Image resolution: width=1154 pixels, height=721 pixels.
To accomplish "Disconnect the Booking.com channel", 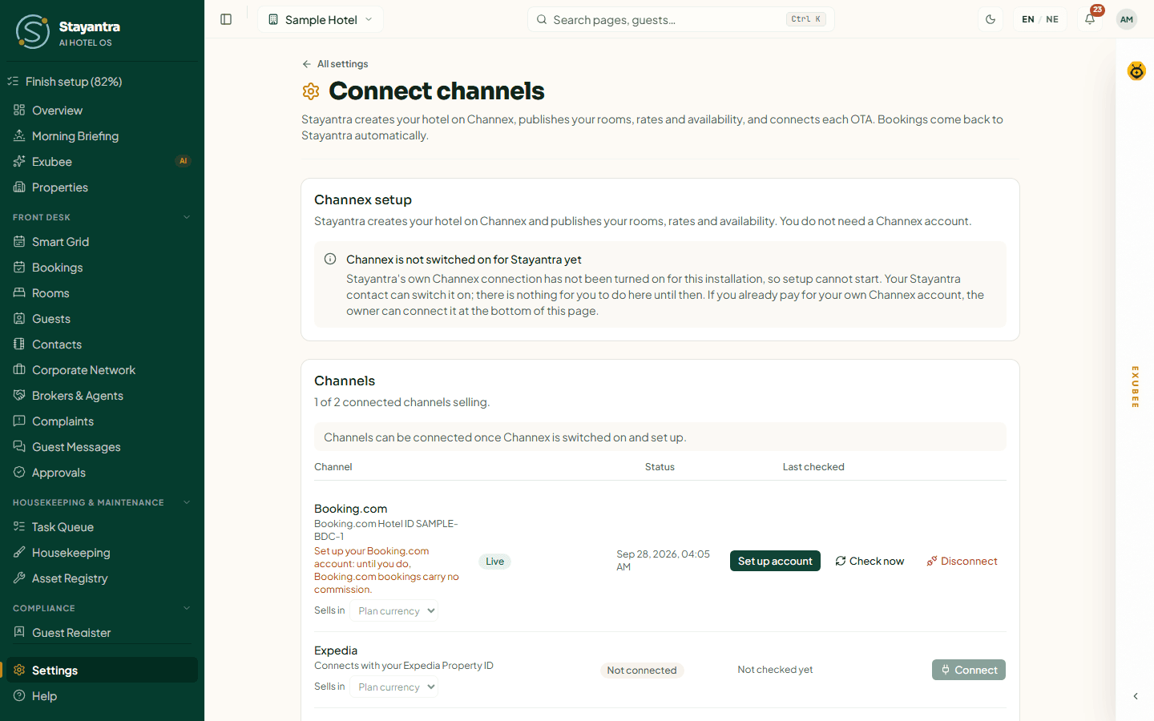I will 962,561.
